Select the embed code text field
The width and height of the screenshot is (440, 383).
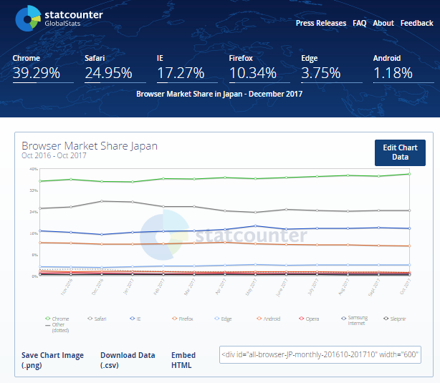pyautogui.click(x=320, y=354)
